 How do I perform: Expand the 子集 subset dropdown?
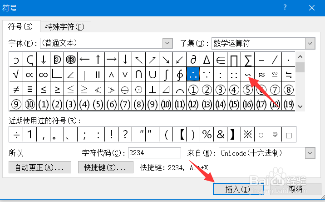click(x=310, y=43)
